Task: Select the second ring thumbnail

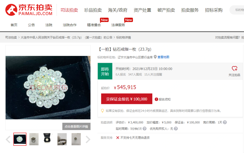Action: pos(34,139)
